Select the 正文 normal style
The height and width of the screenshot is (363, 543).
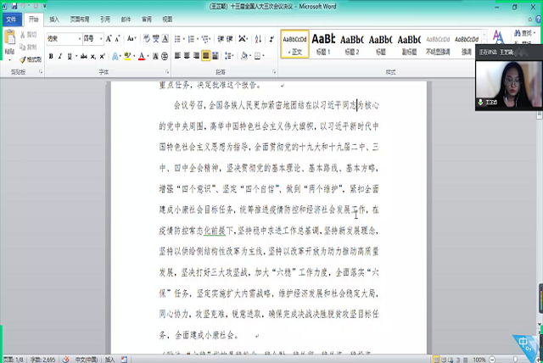click(294, 43)
